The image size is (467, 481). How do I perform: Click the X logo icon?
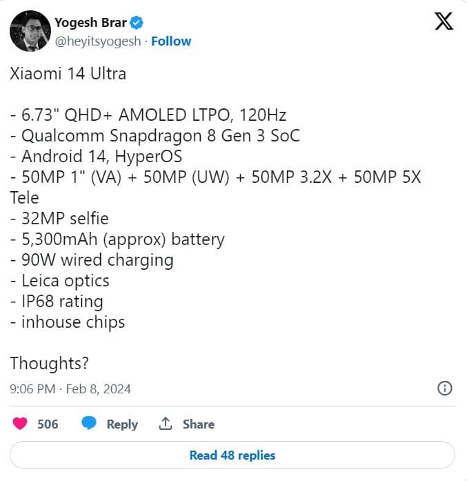click(444, 22)
